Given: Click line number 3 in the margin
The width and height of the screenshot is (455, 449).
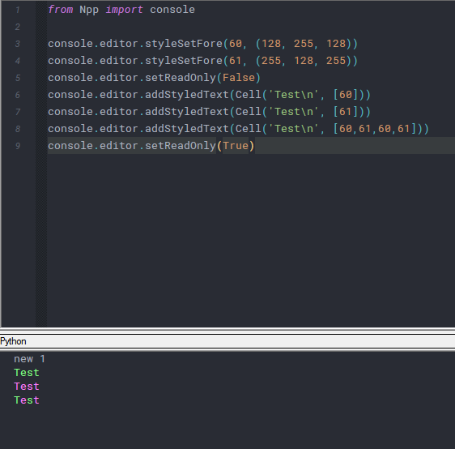Looking at the screenshot, I should point(18,44).
